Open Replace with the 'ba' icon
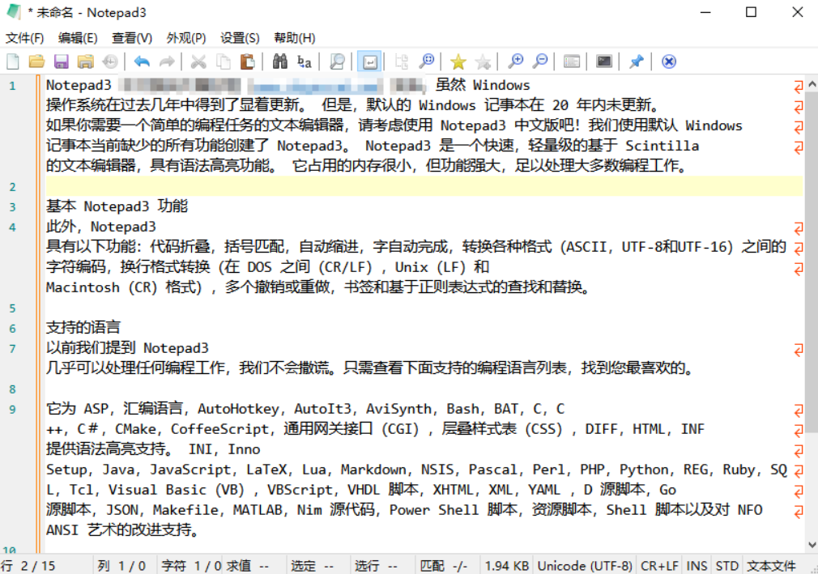The width and height of the screenshot is (818, 574). click(305, 62)
